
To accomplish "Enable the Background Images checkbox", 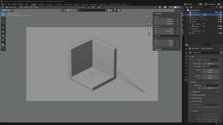I will point(192,95).
